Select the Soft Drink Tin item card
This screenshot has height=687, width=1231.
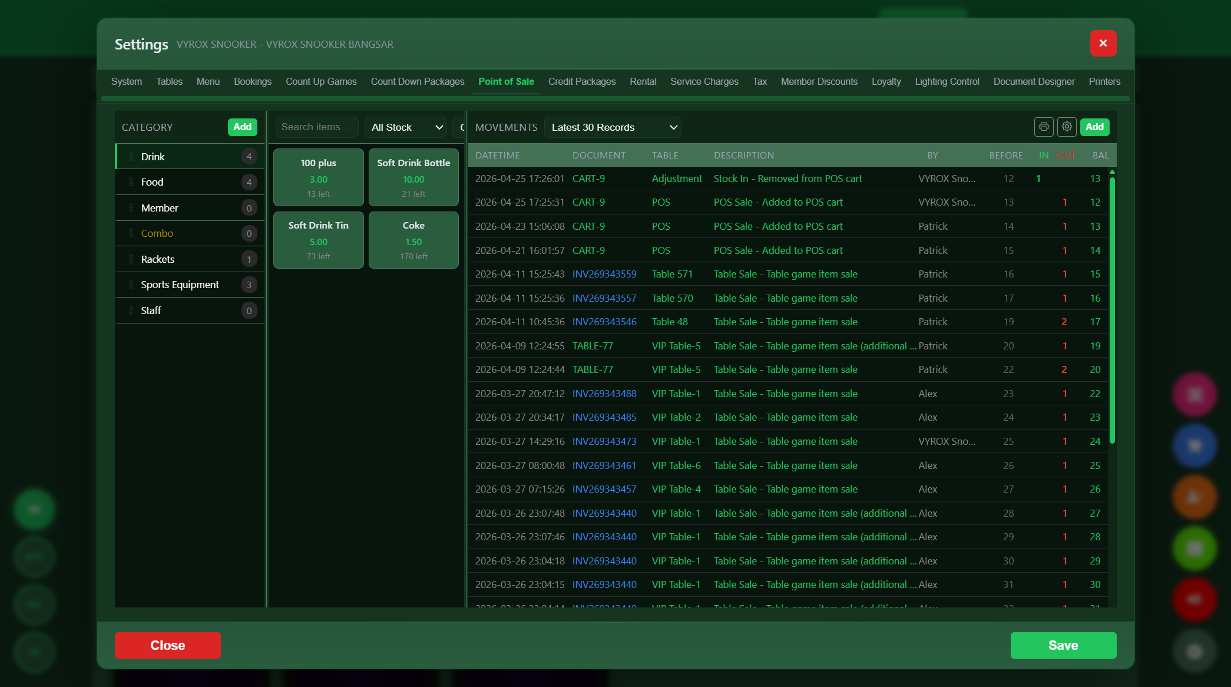(x=319, y=240)
